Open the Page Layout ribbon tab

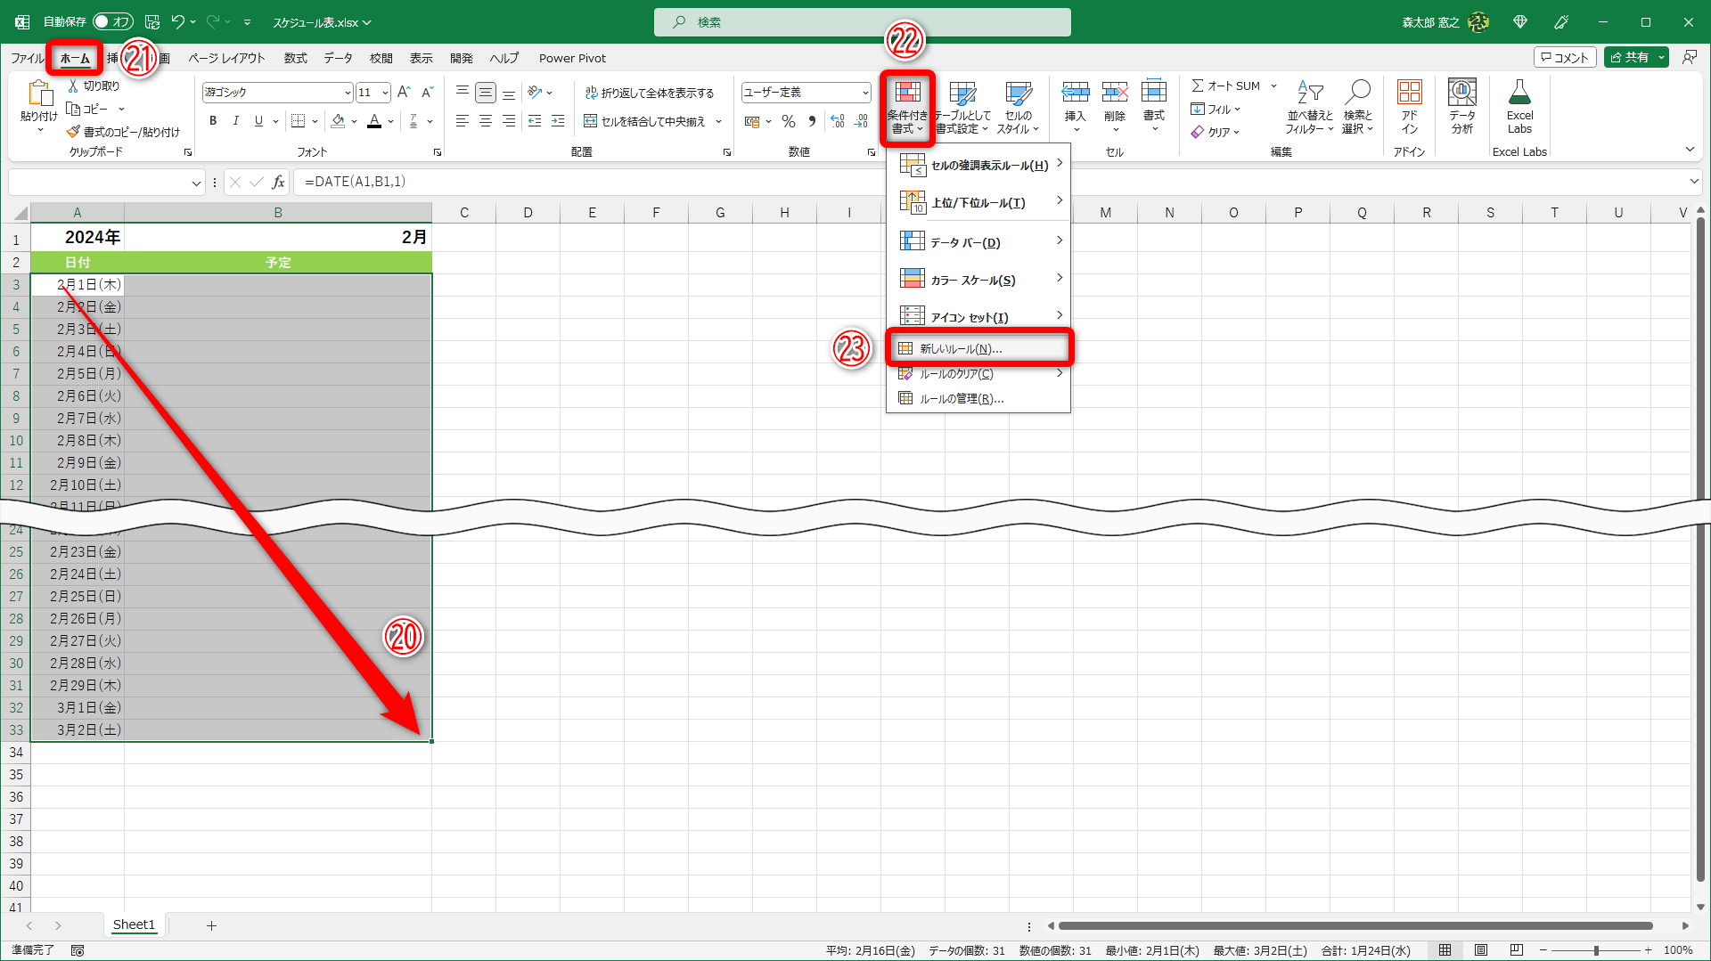(226, 59)
